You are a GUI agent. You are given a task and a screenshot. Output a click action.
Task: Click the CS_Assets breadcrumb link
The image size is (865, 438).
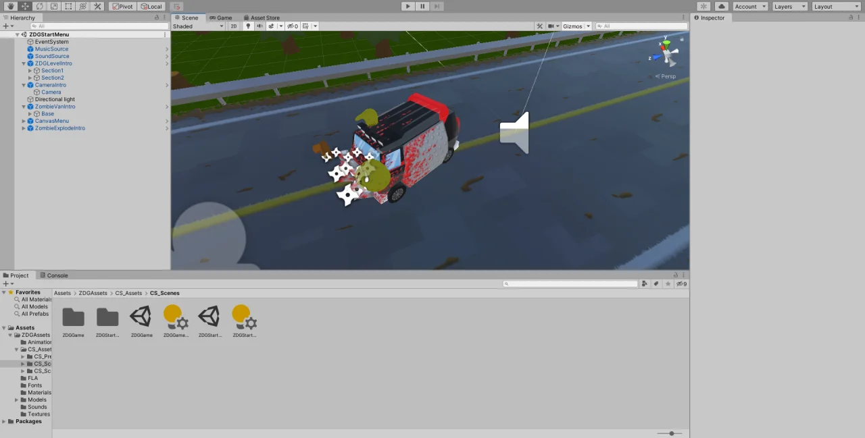[128, 294]
